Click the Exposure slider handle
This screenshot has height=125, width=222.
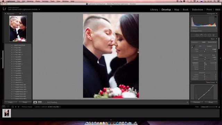[205, 57]
